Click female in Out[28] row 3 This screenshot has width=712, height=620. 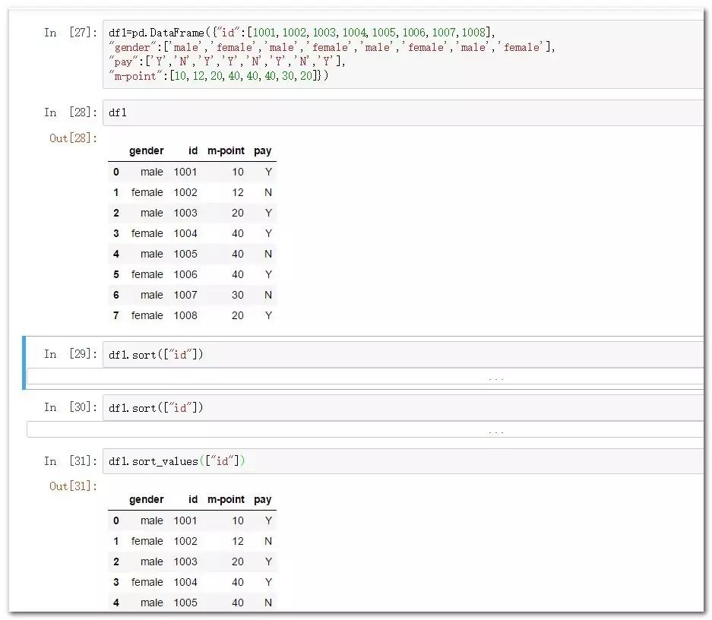(x=147, y=233)
